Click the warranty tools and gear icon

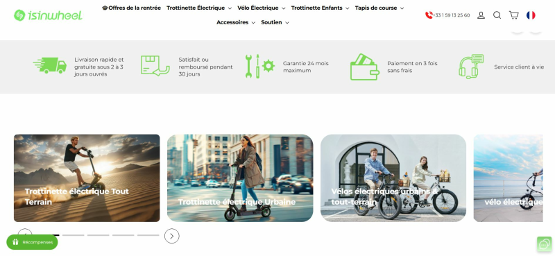tap(259, 66)
